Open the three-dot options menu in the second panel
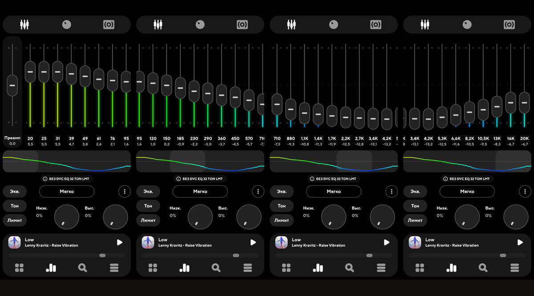This screenshot has height=296, width=534. point(258,192)
